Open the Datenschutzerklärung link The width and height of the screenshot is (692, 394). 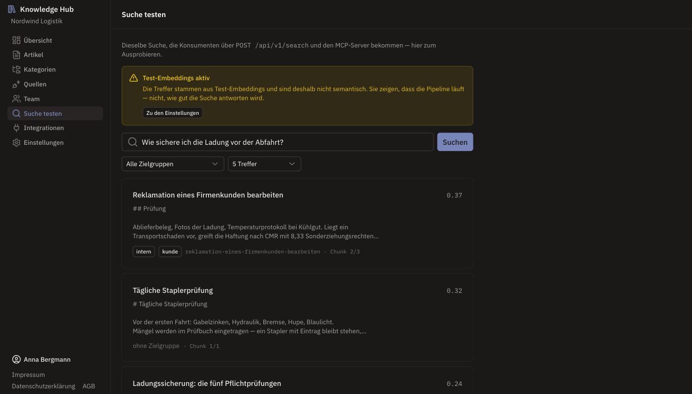click(44, 386)
